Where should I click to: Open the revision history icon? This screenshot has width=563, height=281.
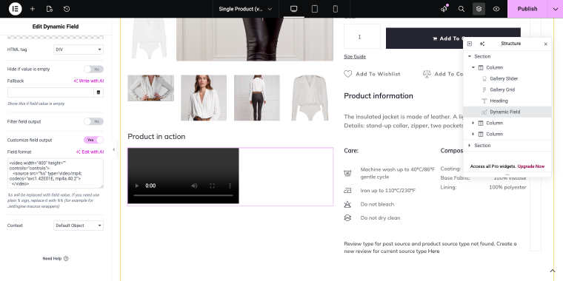(x=67, y=9)
